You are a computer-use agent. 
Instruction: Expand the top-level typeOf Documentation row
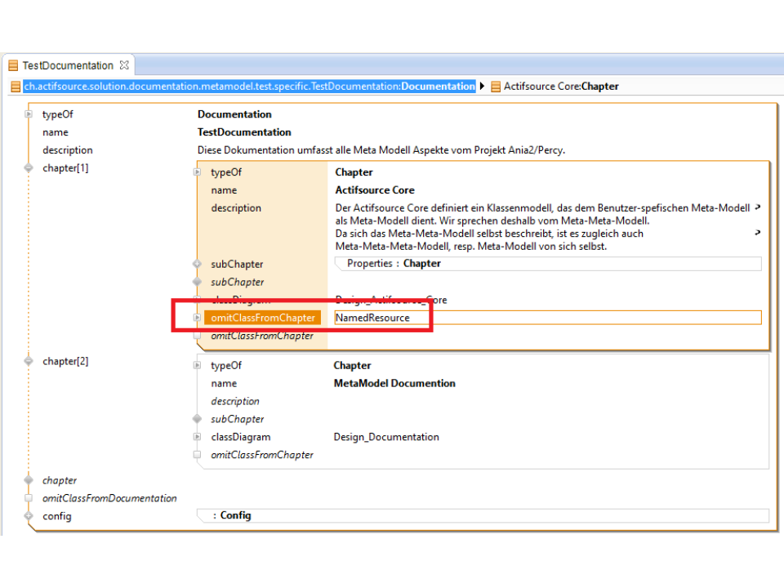click(29, 114)
